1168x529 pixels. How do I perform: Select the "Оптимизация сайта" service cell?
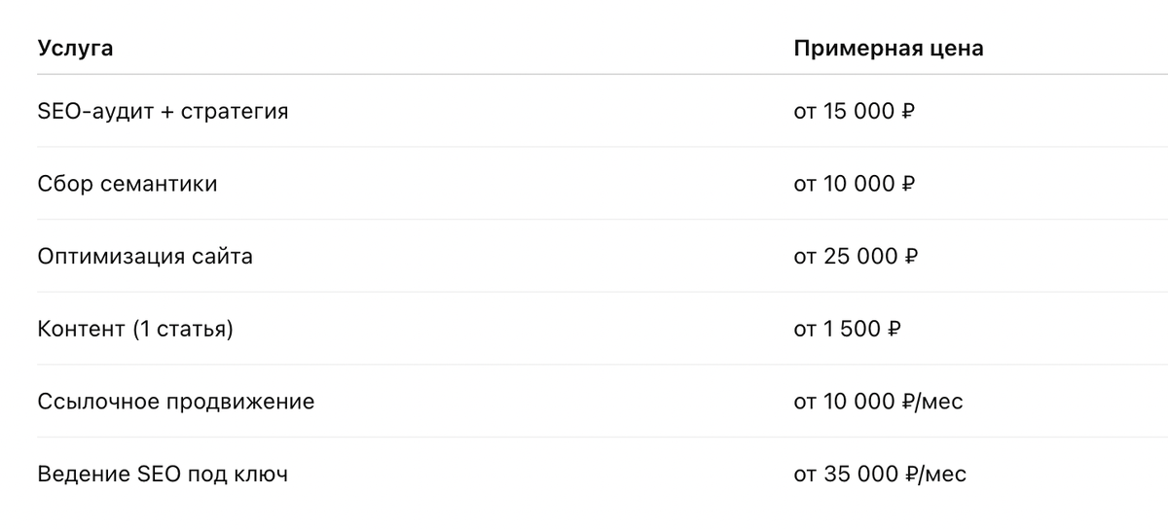(x=145, y=257)
